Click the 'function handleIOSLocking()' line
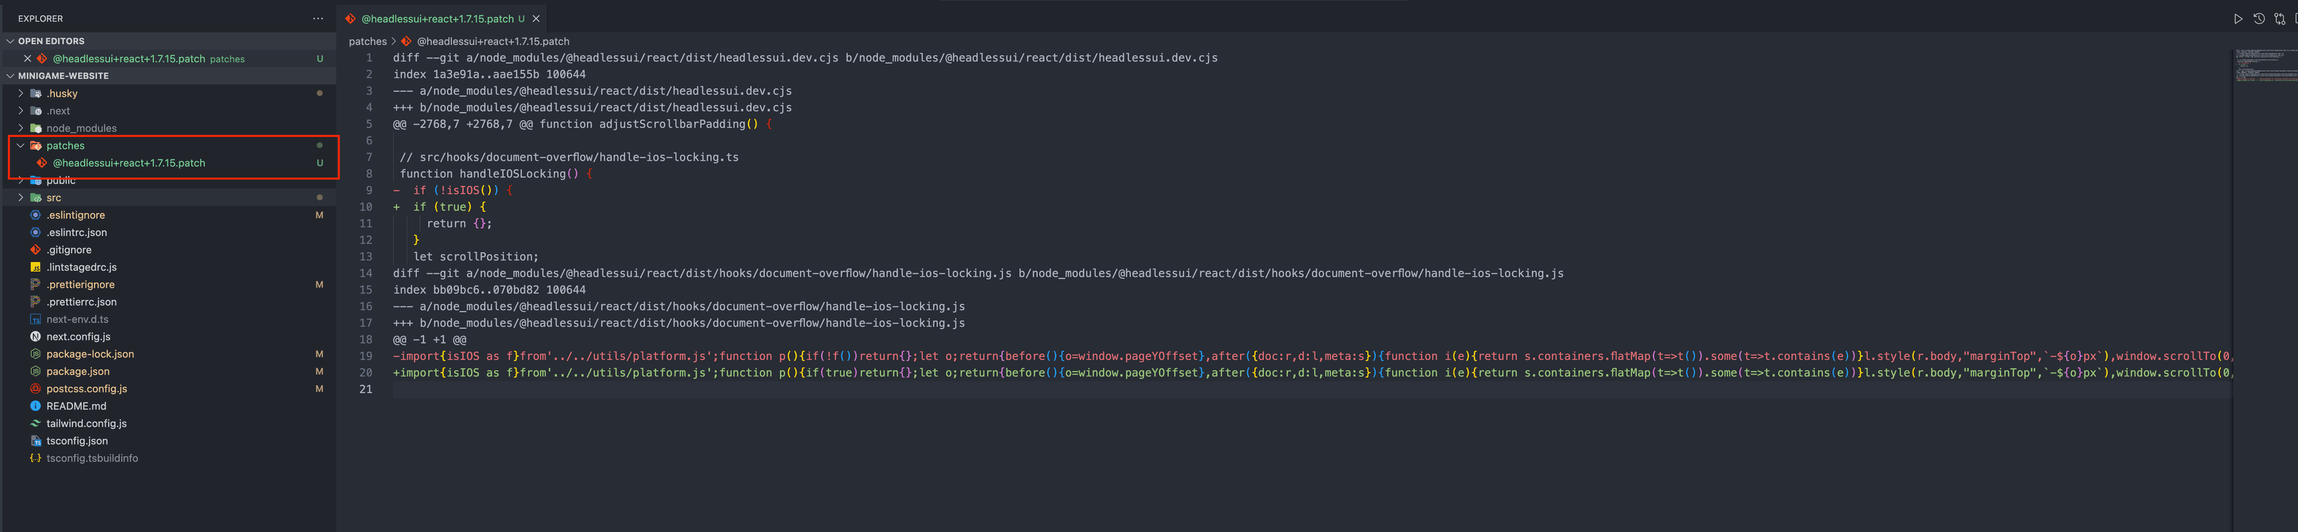Image resolution: width=2298 pixels, height=532 pixels. coord(496,174)
